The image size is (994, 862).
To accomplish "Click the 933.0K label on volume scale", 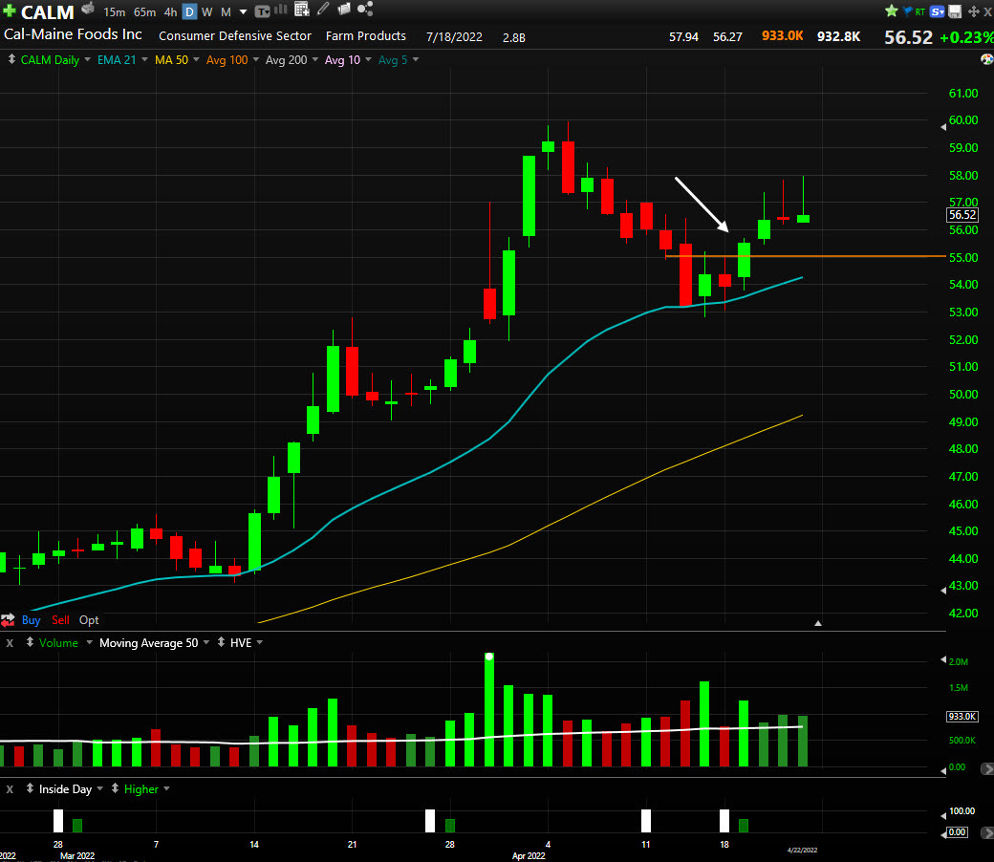I will point(962,716).
